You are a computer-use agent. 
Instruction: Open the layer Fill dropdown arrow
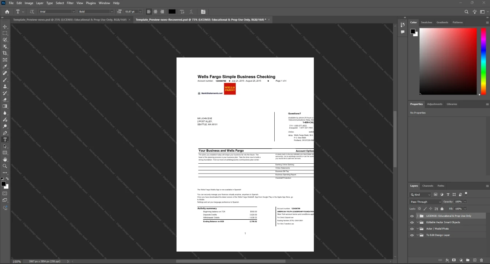tap(465, 208)
